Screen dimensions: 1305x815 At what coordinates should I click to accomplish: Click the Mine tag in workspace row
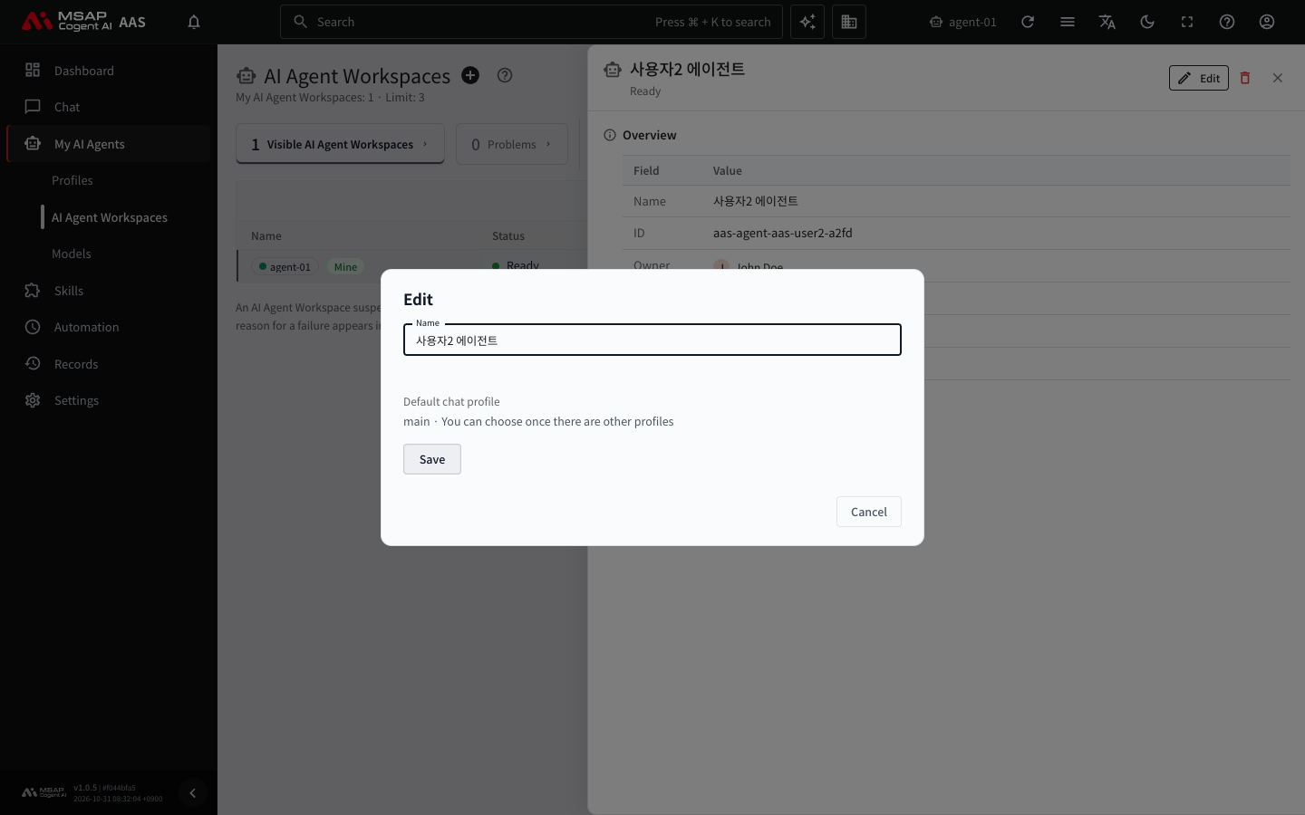[x=345, y=267]
